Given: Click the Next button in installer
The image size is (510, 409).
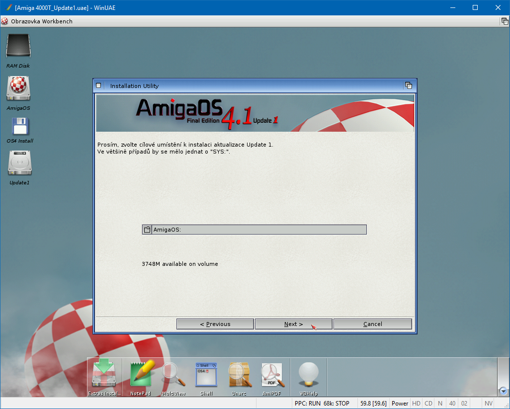Looking at the screenshot, I should (x=293, y=324).
